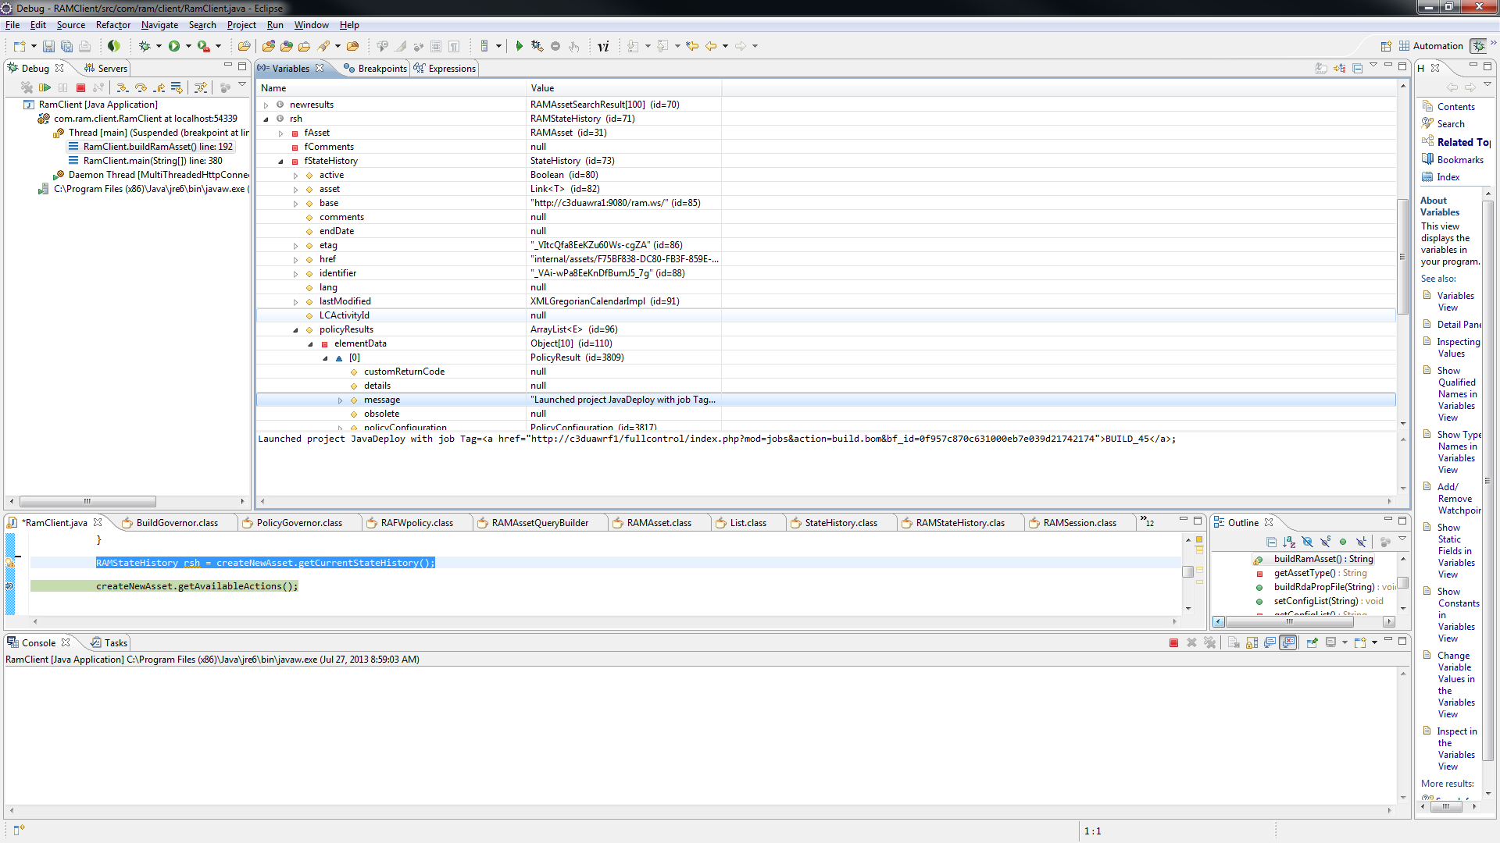
Task: Open the Bookmarks link in the Help view
Action: pos(1460,160)
